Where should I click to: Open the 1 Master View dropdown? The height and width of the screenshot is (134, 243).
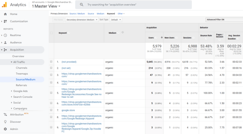tap(46, 6)
